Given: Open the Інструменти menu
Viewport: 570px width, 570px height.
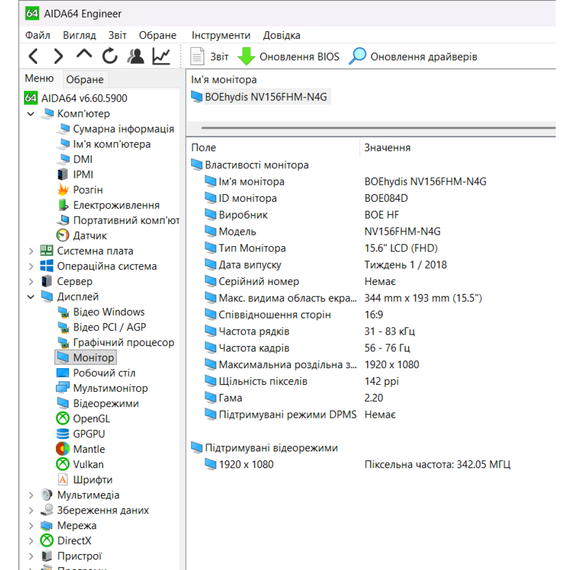Looking at the screenshot, I should [221, 35].
